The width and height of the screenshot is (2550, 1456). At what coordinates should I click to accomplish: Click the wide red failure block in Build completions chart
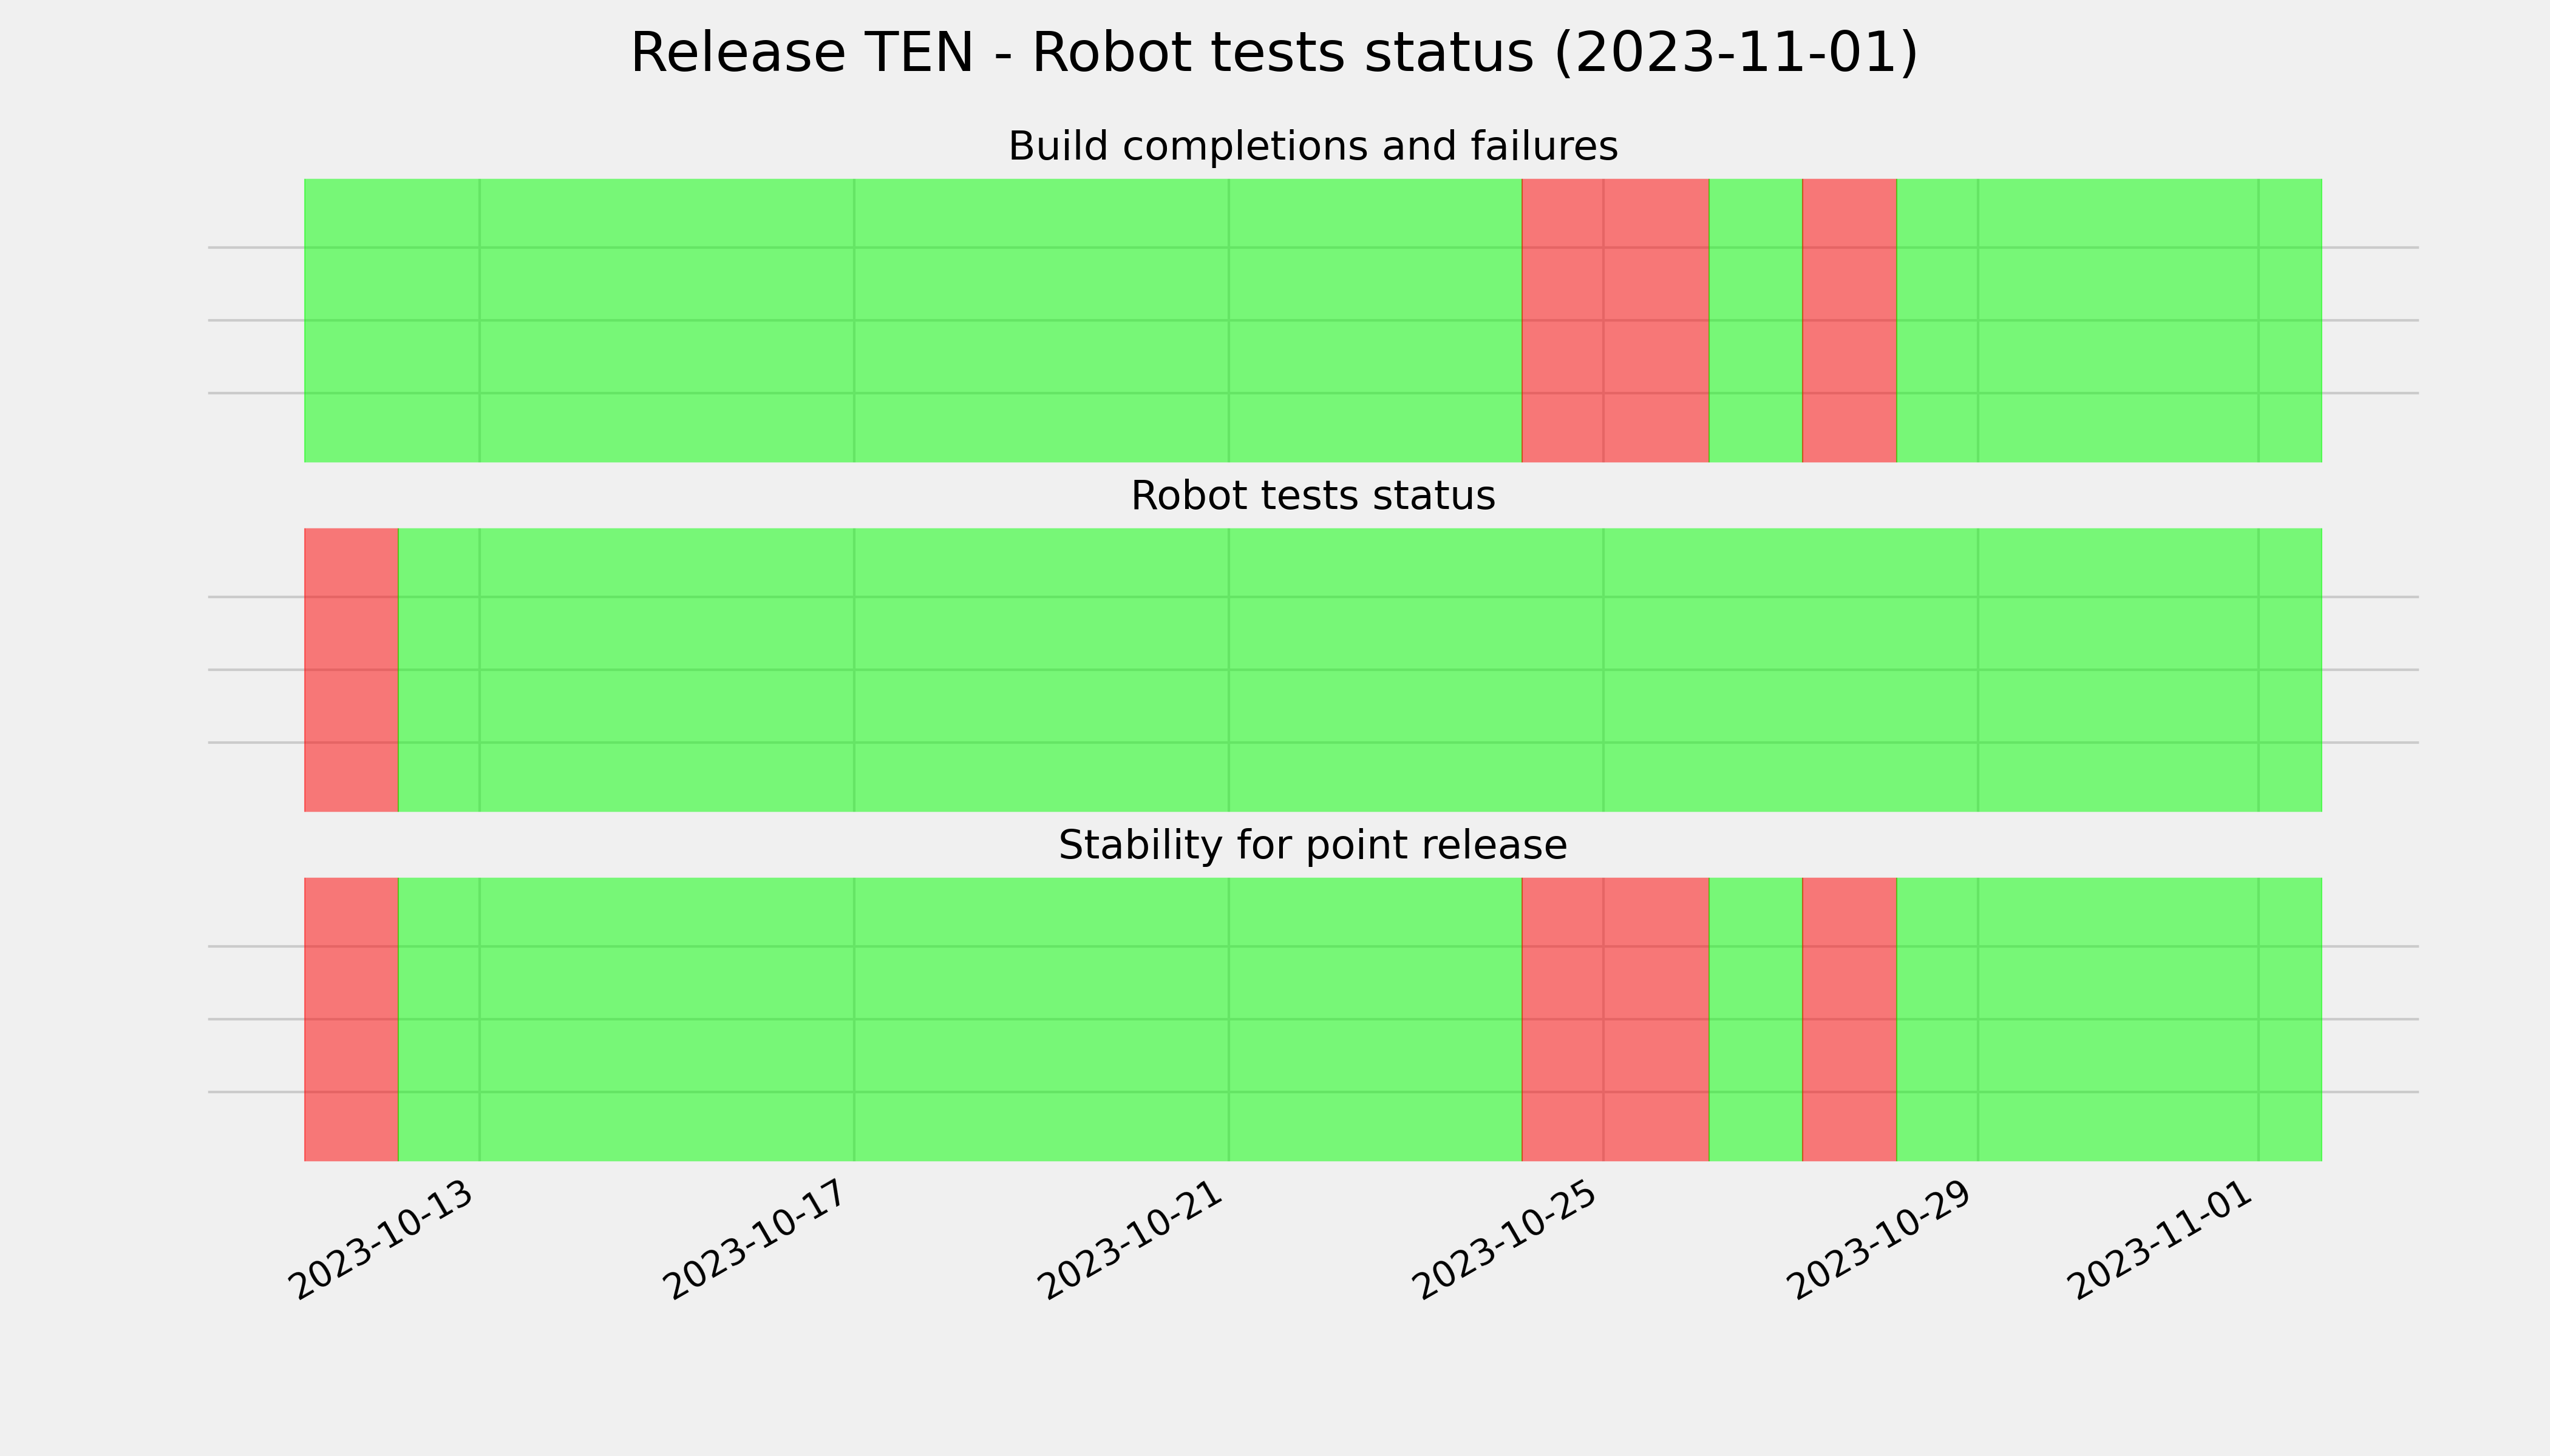(x=1615, y=320)
